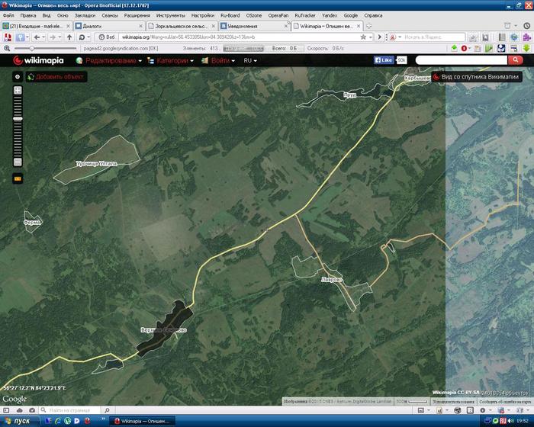Expand the Категории dropdown

(173, 60)
